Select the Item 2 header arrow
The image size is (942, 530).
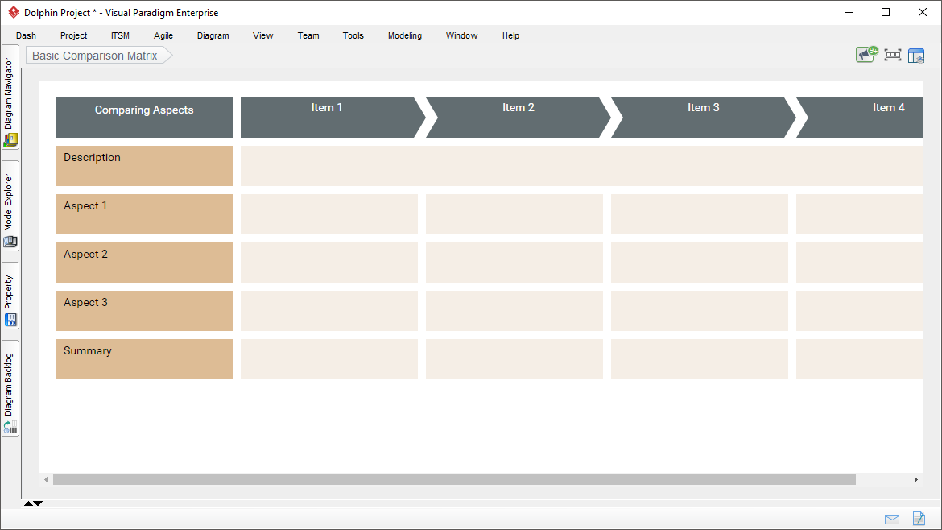tap(518, 118)
